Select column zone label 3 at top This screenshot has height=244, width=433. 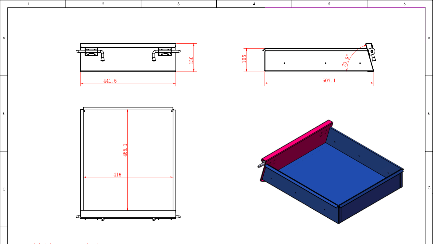tap(179, 4)
